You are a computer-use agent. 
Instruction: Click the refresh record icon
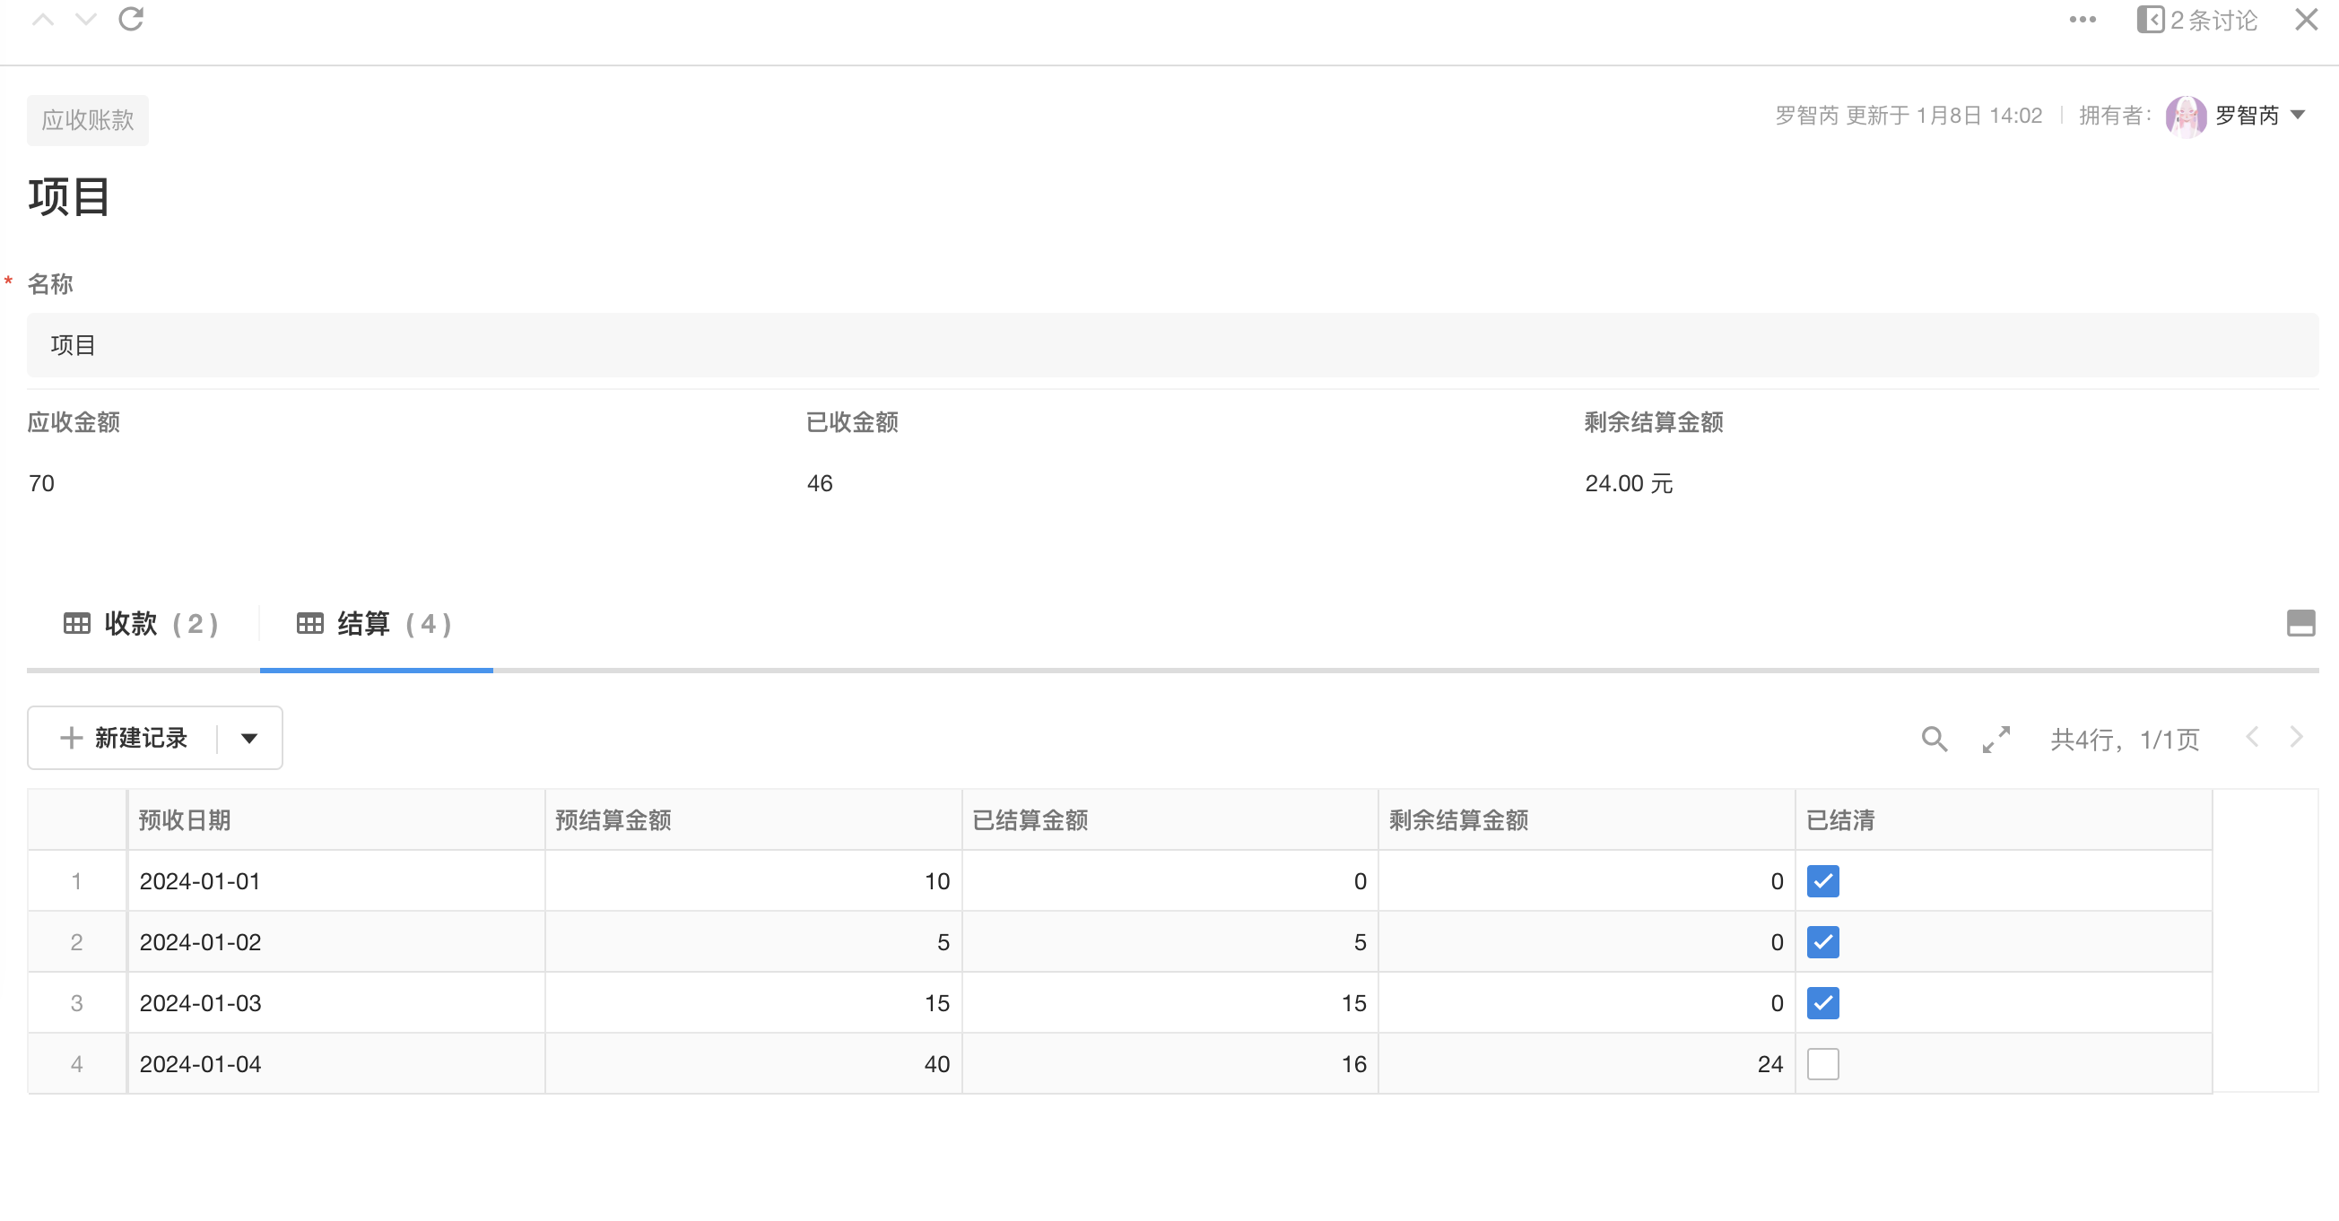(x=131, y=19)
